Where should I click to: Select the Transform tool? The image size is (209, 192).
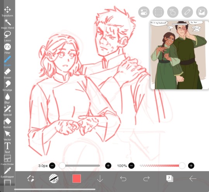tap(7, 12)
